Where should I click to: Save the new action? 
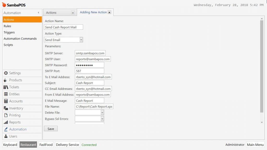[x=51, y=129]
